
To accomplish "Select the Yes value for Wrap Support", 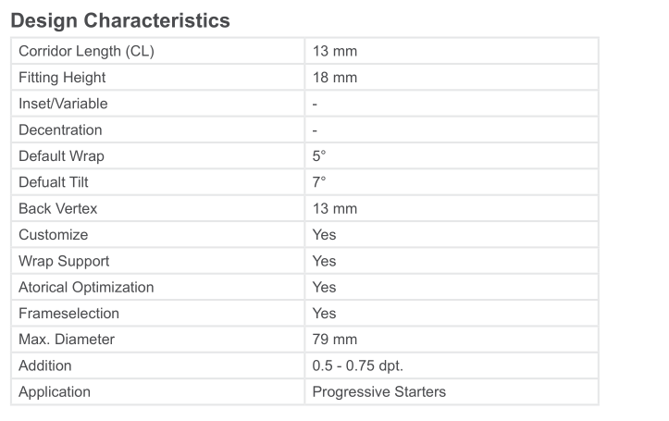I will pos(324,261).
